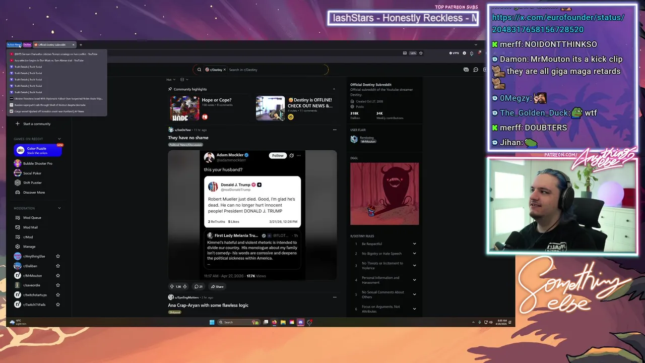Open a new browser tab with plus
Viewport: 645px width, 363px height.
pos(81,44)
